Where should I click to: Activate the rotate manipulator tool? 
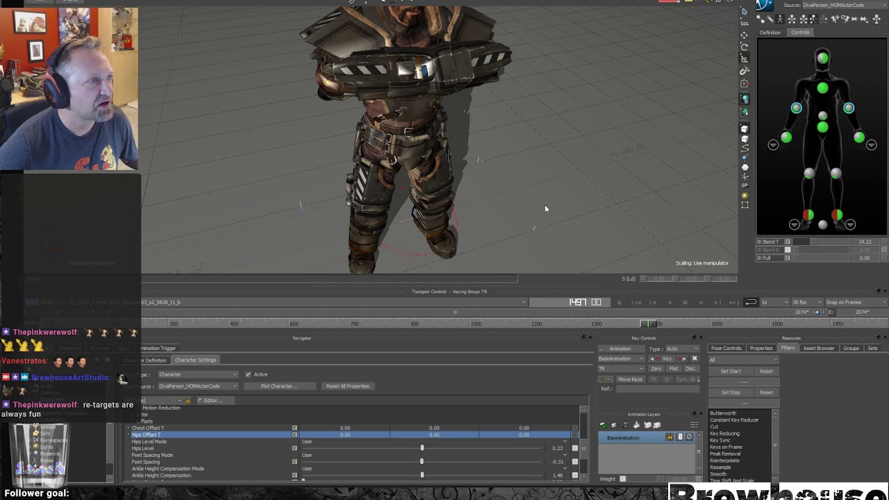[745, 47]
